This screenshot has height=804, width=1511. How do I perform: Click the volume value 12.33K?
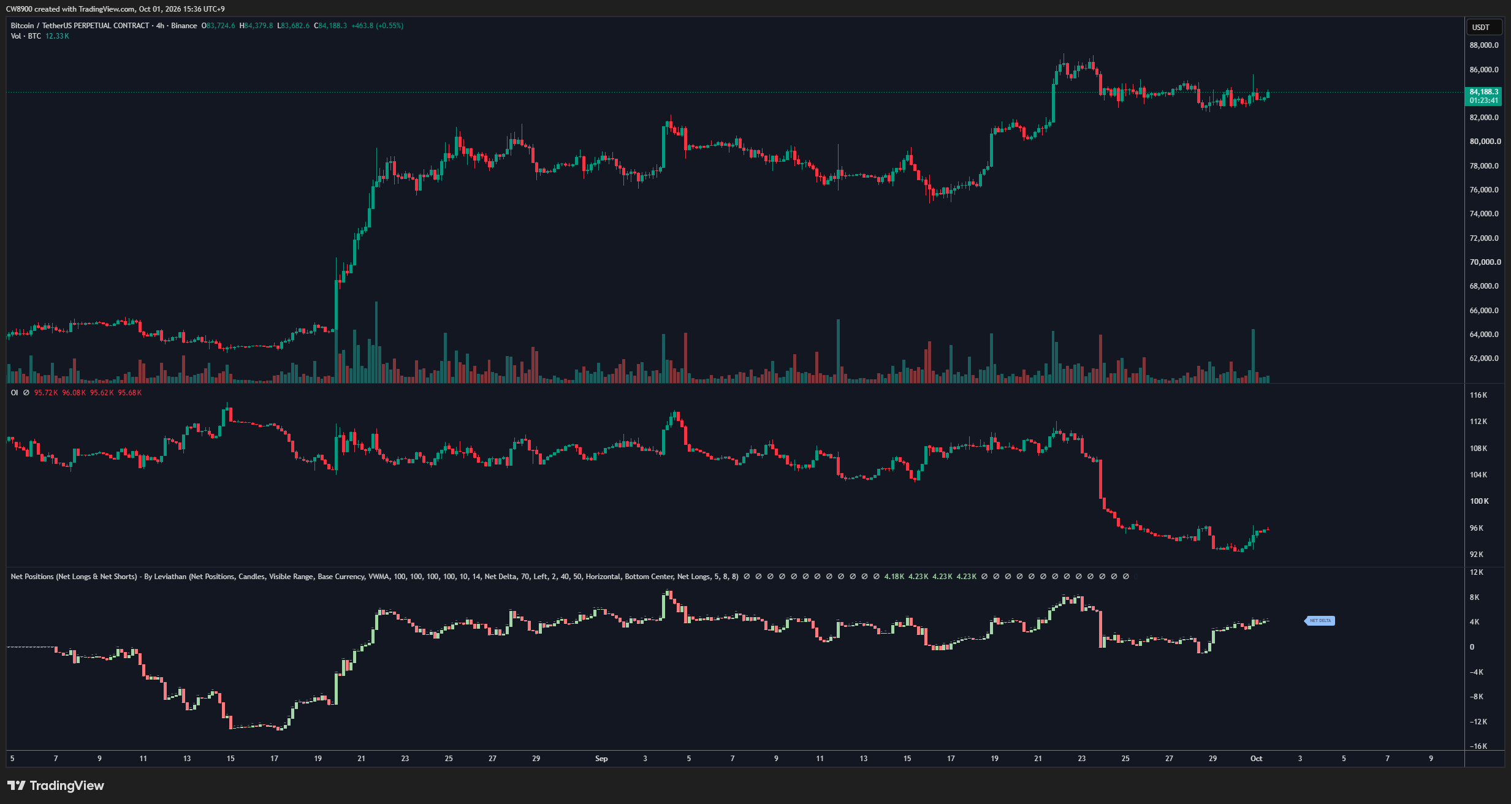(x=57, y=36)
